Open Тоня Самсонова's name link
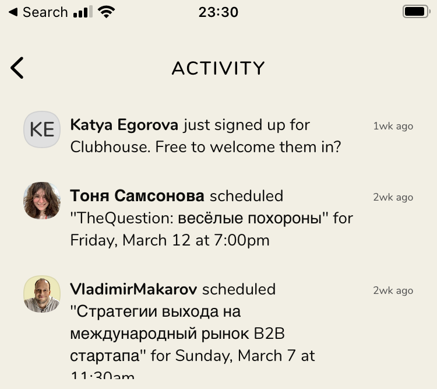Image resolution: width=437 pixels, height=389 pixels. 137,196
